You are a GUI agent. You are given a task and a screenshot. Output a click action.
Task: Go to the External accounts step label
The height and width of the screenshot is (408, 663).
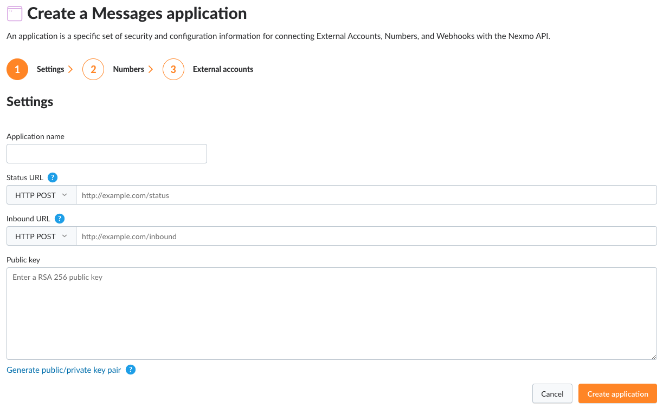click(x=223, y=69)
